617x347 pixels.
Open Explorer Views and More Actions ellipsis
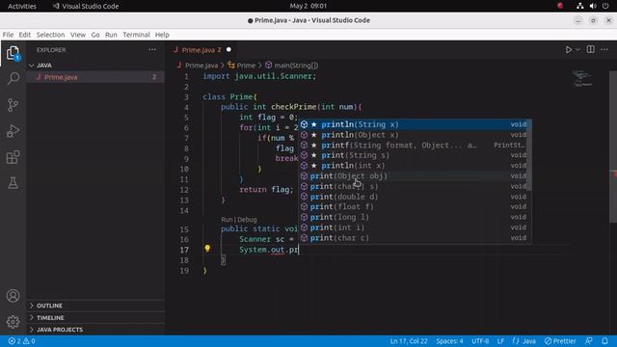152,49
